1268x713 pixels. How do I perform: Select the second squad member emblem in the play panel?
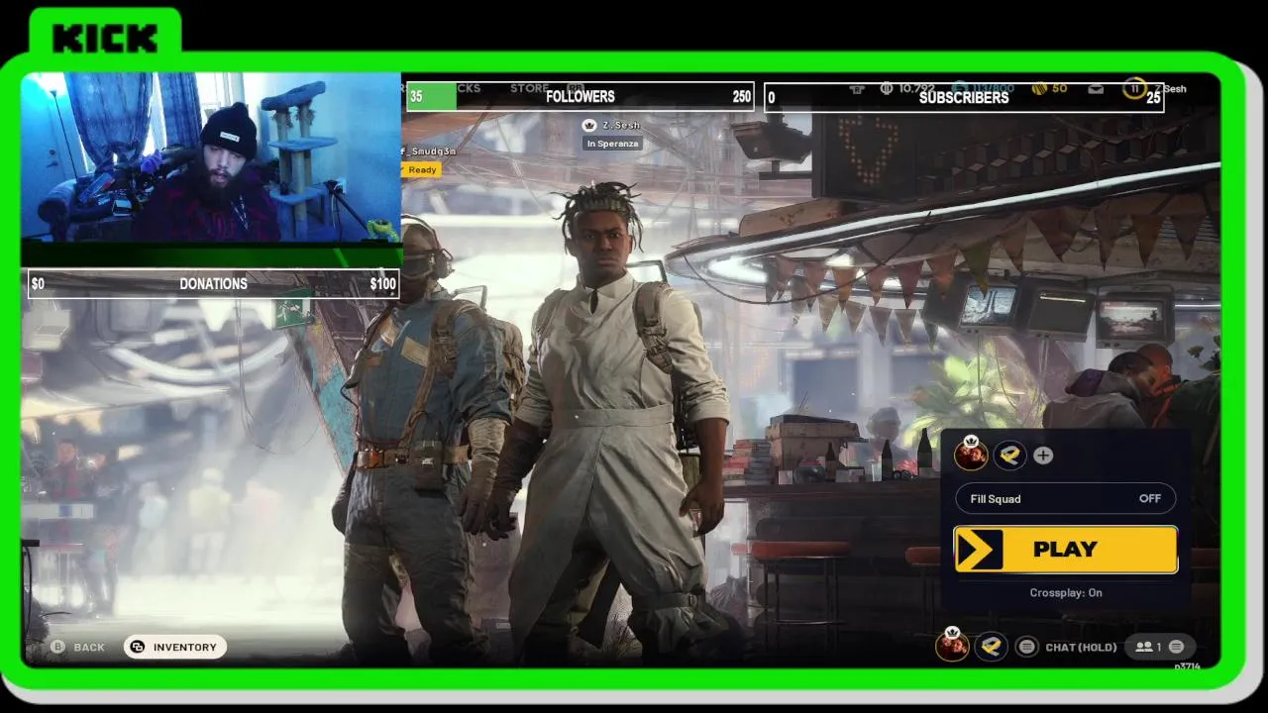pyautogui.click(x=1009, y=456)
